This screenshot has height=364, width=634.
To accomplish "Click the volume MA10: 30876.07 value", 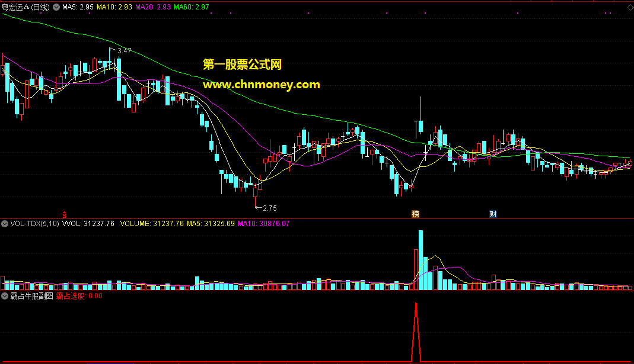I will tap(264, 224).
